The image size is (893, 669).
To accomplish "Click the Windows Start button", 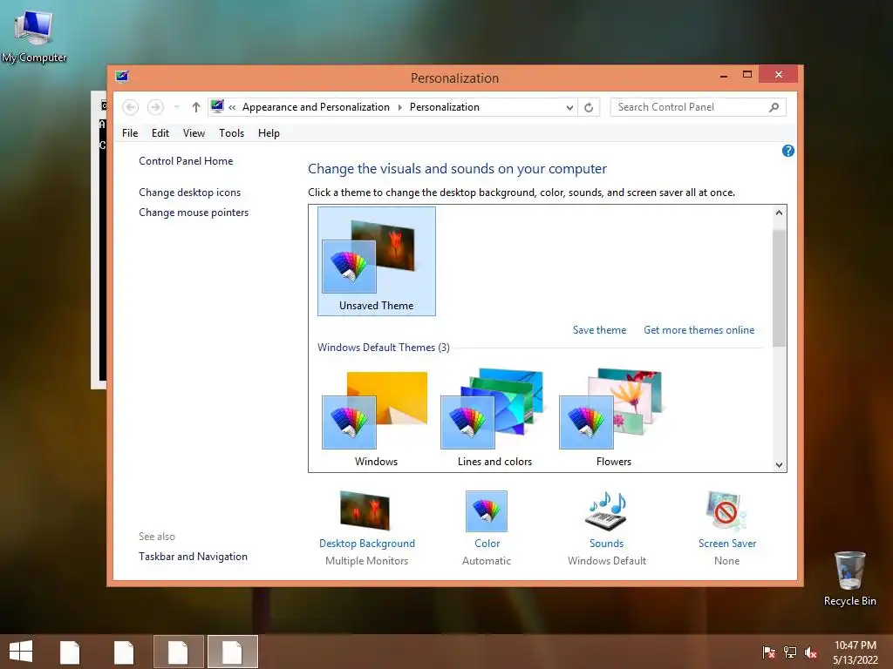I will coord(21,652).
